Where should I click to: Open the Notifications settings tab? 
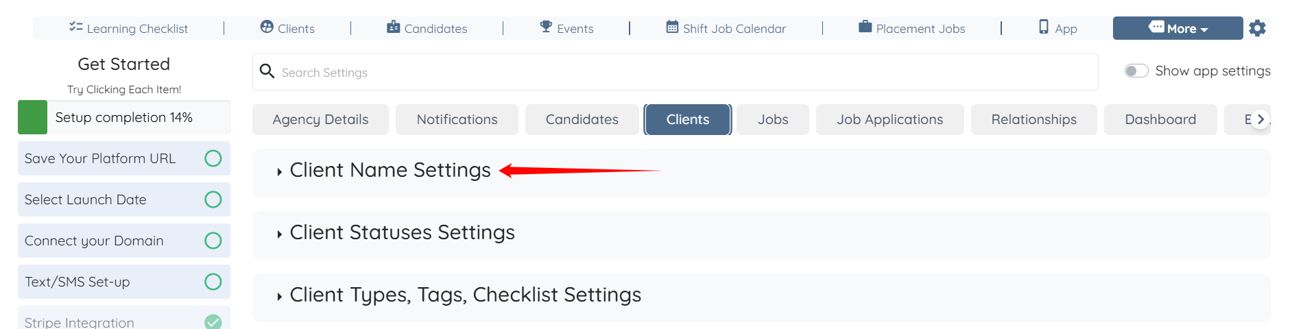[x=457, y=120]
